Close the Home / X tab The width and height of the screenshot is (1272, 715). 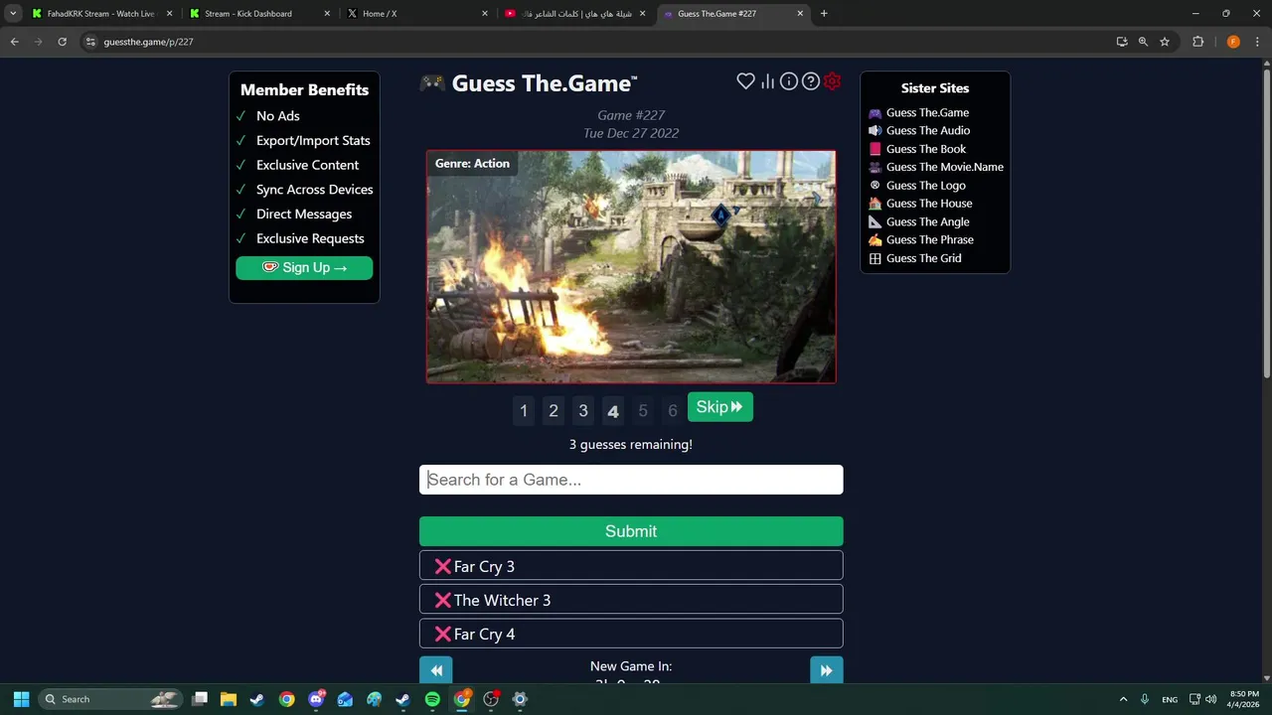(485, 14)
